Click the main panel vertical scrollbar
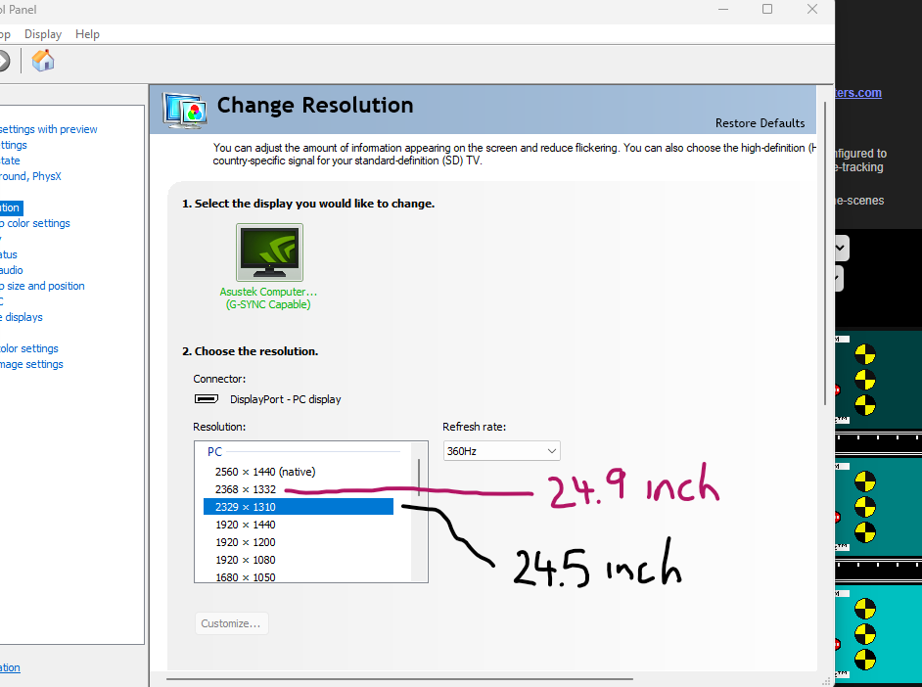The height and width of the screenshot is (687, 922). tap(825, 253)
